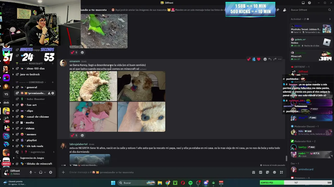The image size is (334, 187).
Task: Open the dog lying on grass photo
Action: point(93,86)
